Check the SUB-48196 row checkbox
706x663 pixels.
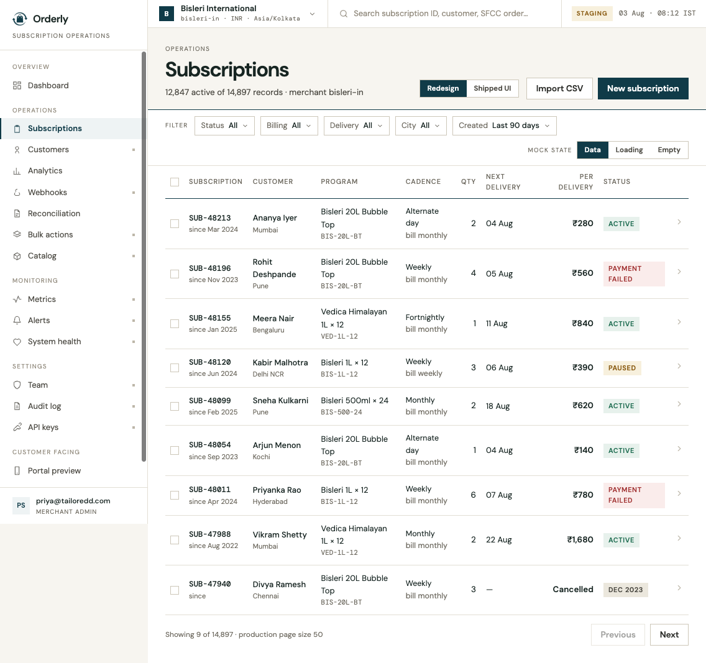tap(175, 274)
